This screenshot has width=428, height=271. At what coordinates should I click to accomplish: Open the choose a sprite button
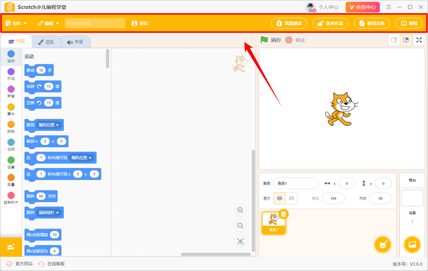[x=383, y=245]
